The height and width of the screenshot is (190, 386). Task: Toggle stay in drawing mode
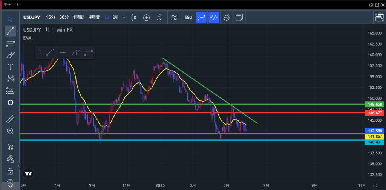[10, 159]
